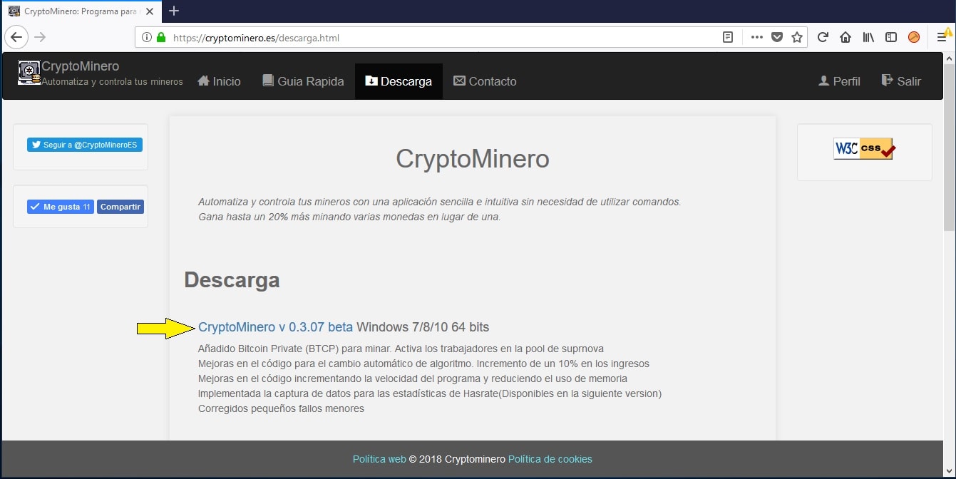The height and width of the screenshot is (479, 956).
Task: Click the browser home icon
Action: click(846, 37)
